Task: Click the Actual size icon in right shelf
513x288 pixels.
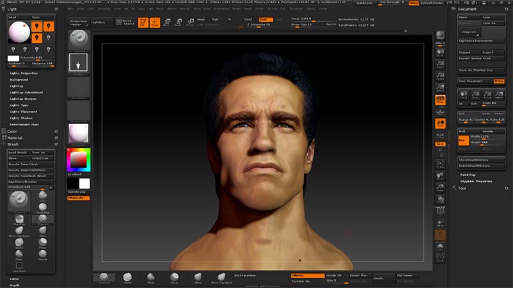Action: pos(441,76)
